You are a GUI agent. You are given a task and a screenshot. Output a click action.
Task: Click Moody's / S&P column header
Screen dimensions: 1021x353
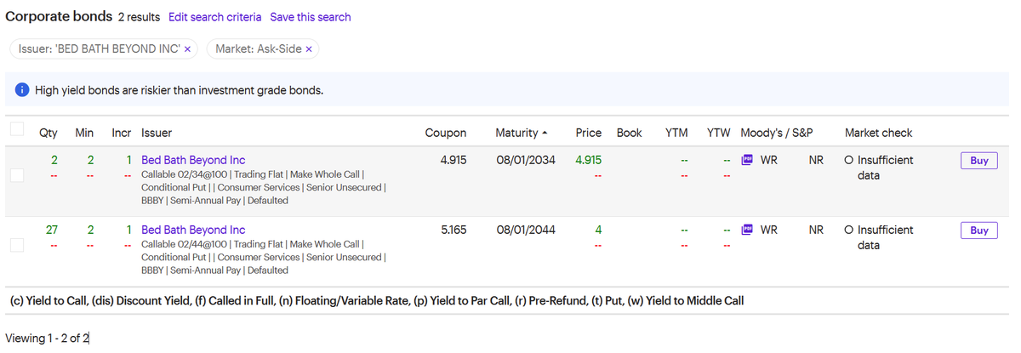tap(777, 133)
